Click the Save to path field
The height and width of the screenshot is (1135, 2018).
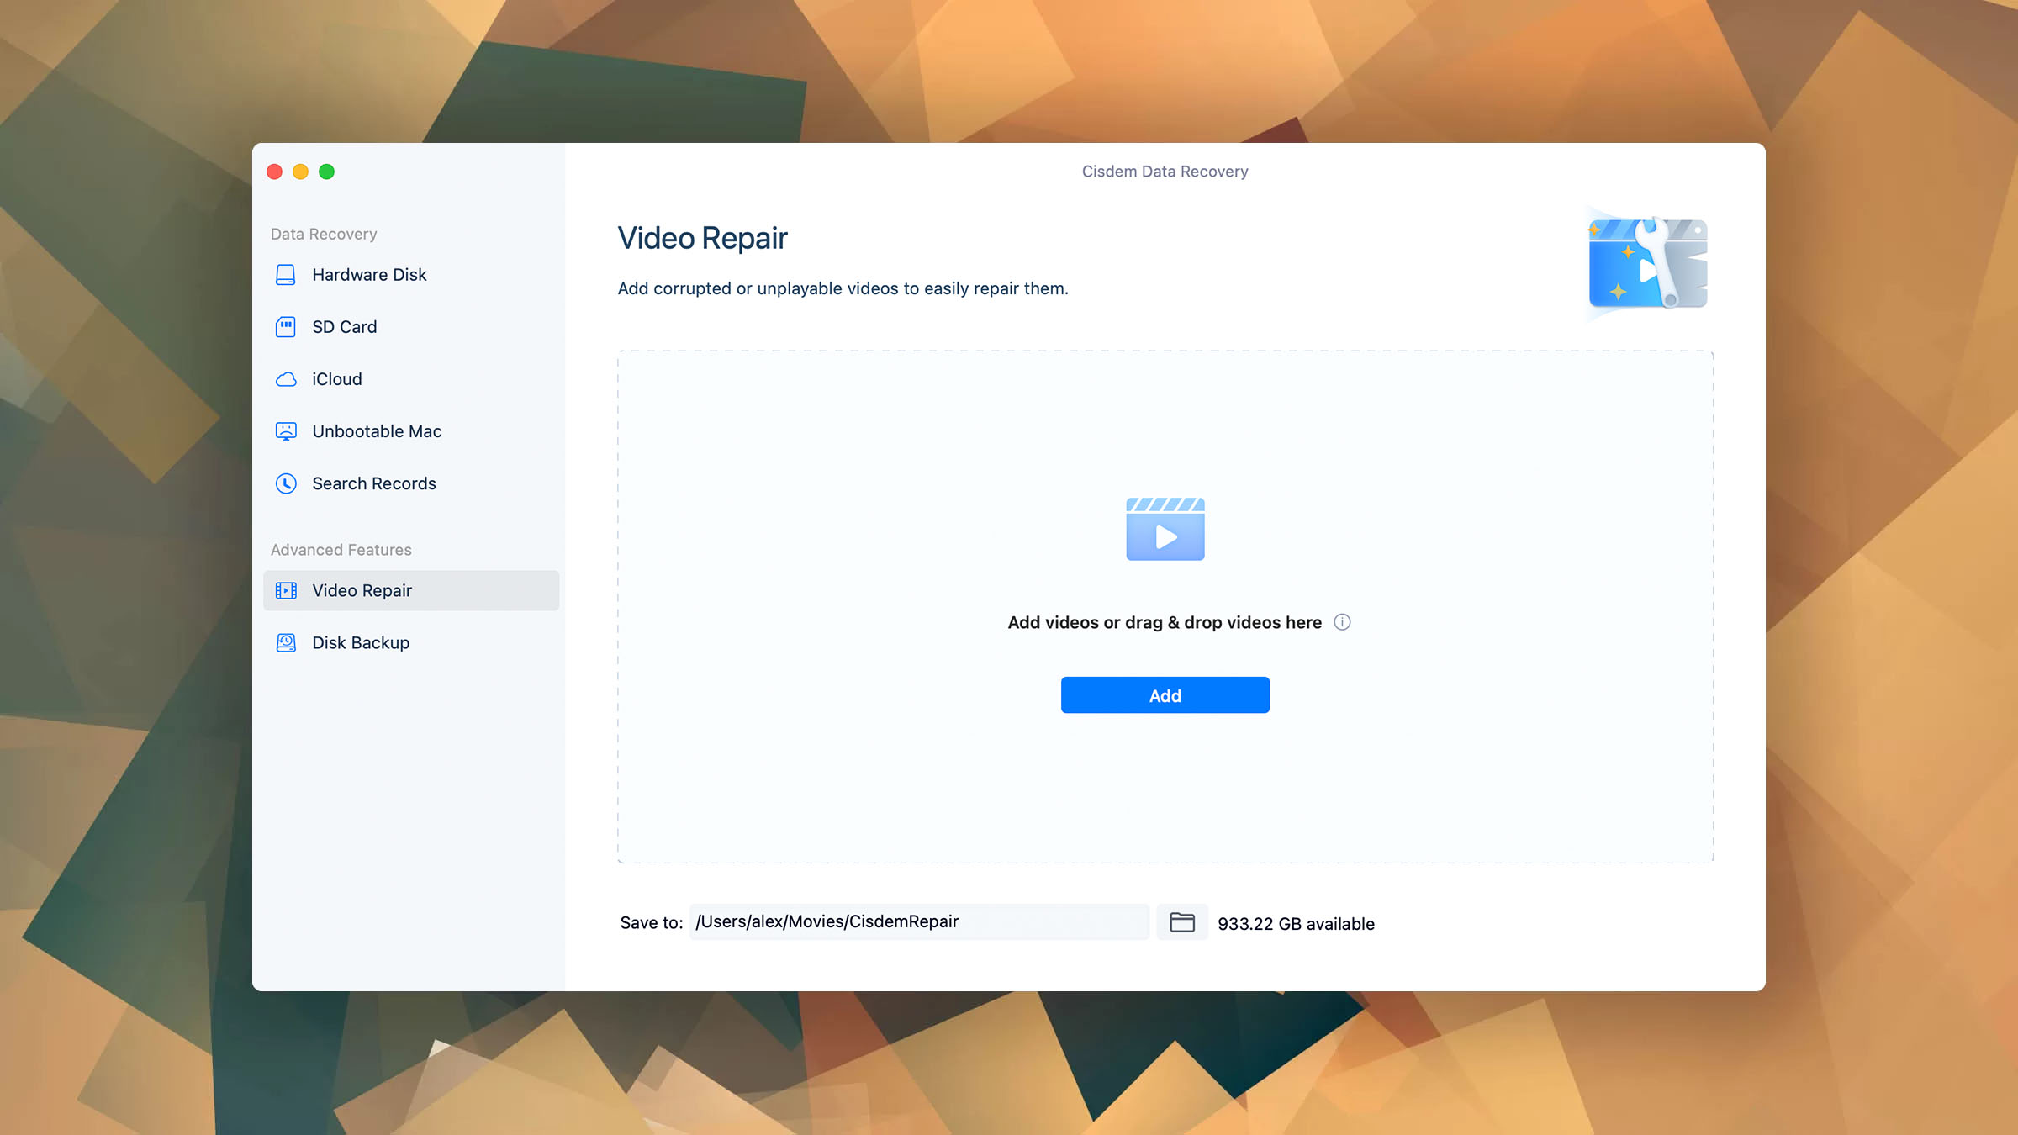pos(919,922)
